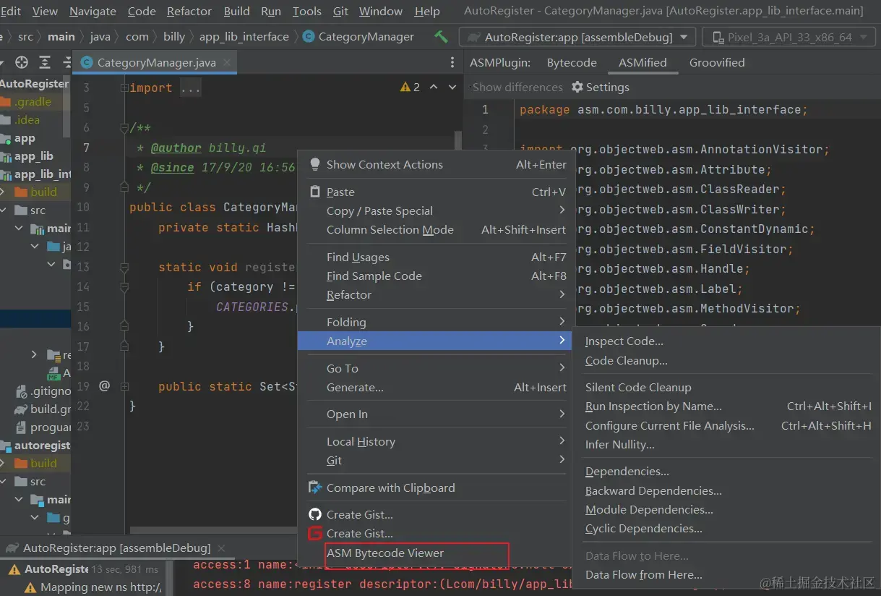Switch to the Bytecode tab
The height and width of the screenshot is (596, 881).
(572, 62)
